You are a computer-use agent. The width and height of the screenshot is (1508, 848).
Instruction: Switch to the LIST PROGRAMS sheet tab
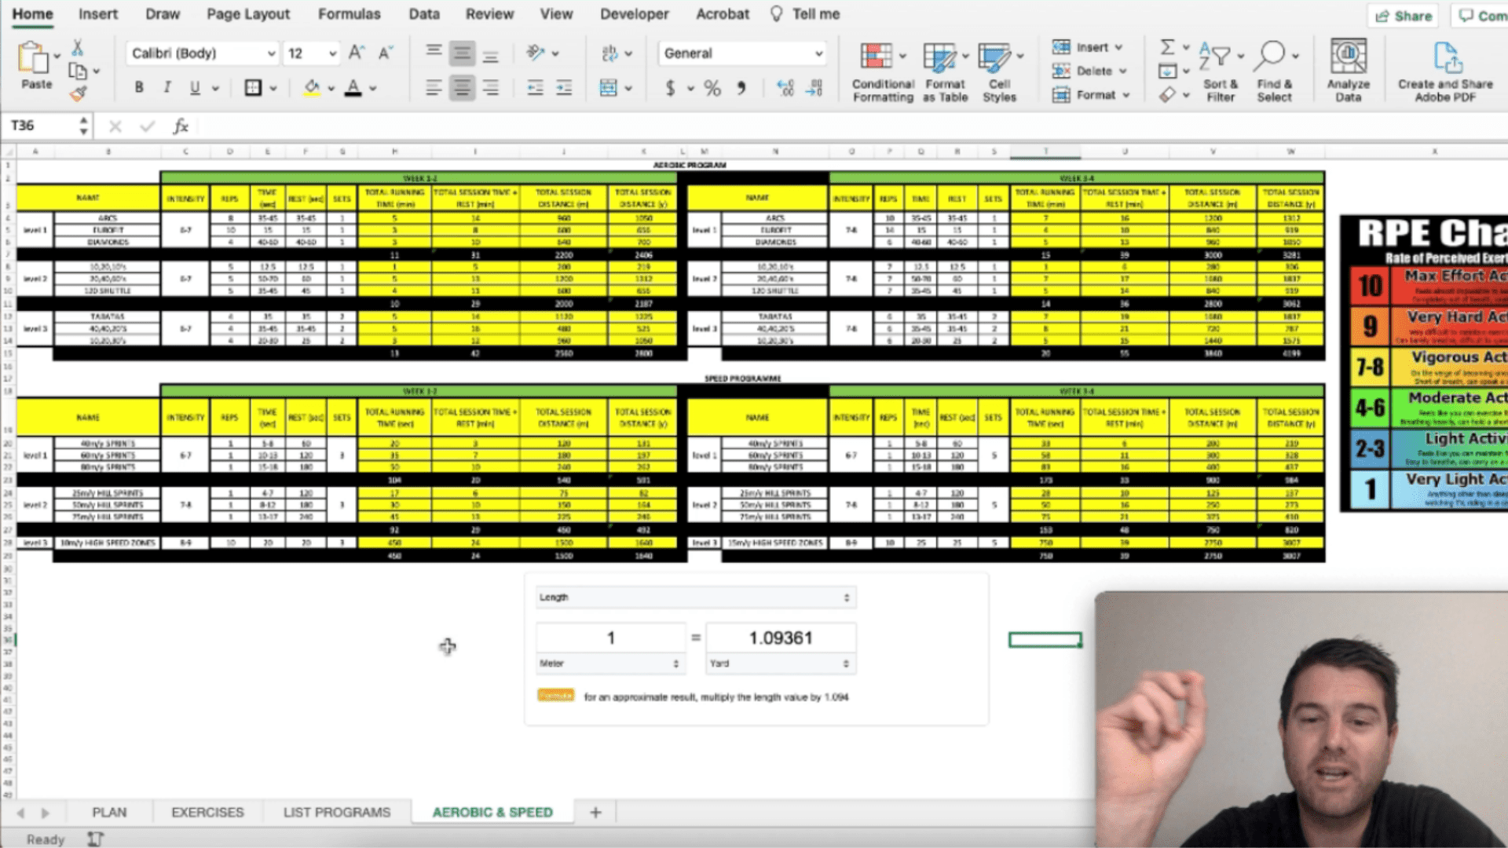(x=336, y=812)
